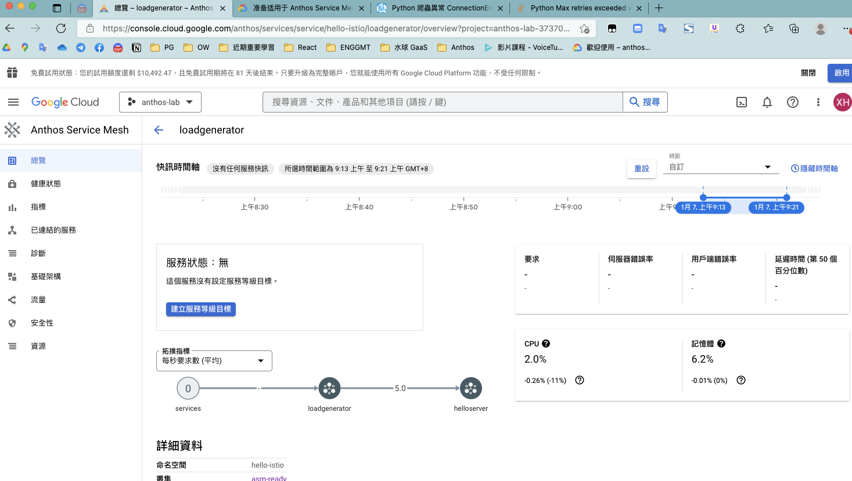
Task: Open 健康狀態 in the sidebar
Action: point(46,183)
